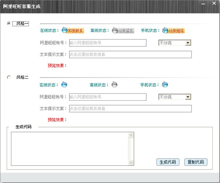Viewport: 220px width, 183px height.
Task: Click the 生成代码 button
Action: 168,162
